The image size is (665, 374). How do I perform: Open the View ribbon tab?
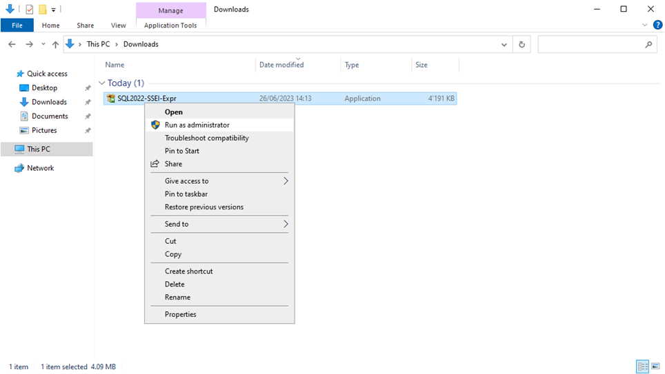[119, 25]
